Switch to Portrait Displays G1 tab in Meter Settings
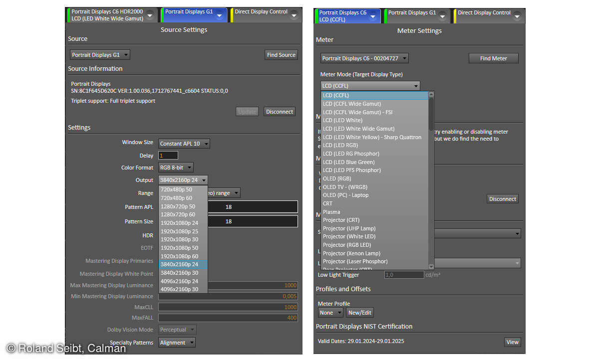 coord(417,16)
